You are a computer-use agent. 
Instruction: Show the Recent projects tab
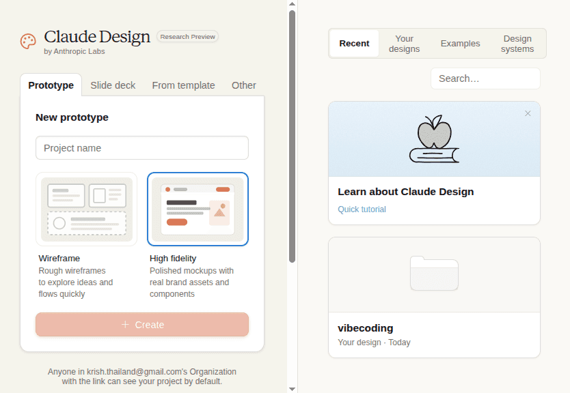point(354,44)
